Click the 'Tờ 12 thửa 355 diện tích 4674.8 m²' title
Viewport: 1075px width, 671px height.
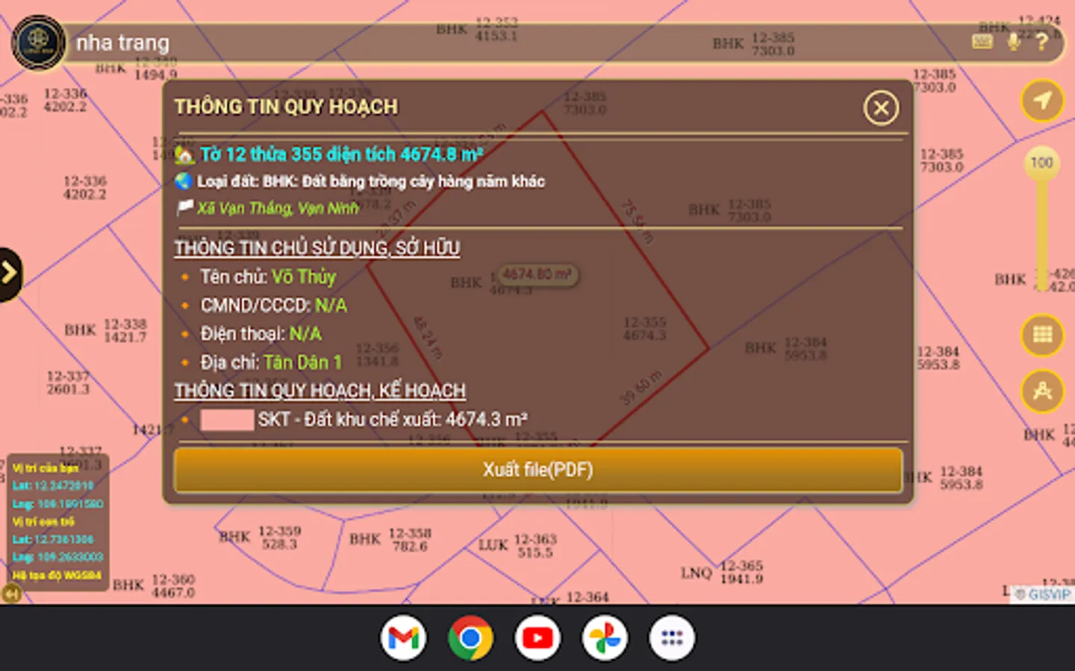point(341,154)
